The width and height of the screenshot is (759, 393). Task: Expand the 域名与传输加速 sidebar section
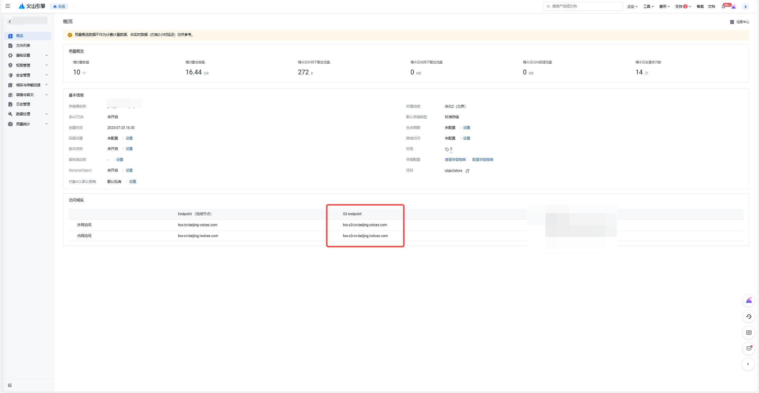(28, 85)
